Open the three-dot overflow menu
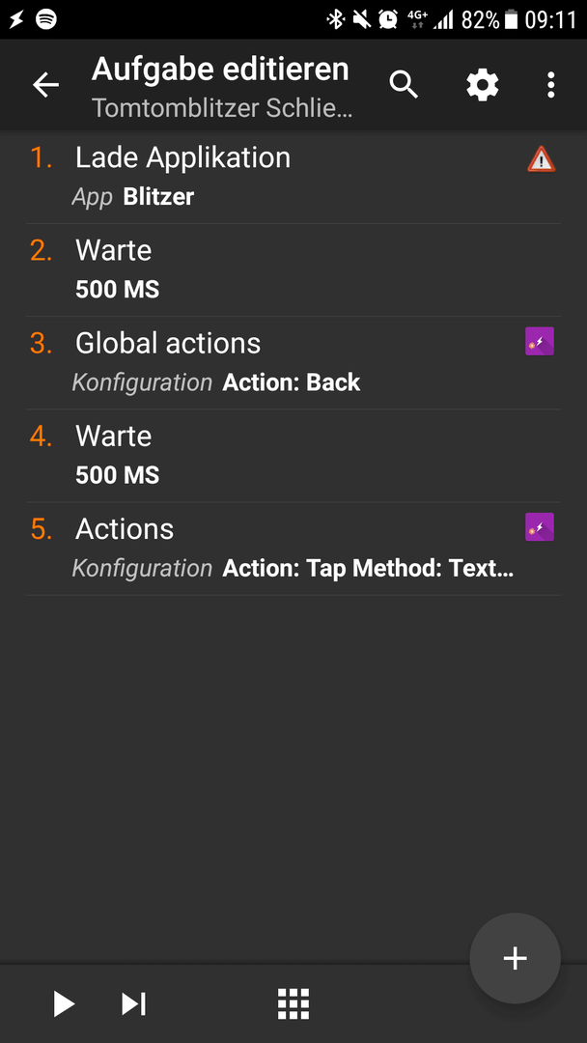This screenshot has width=587, height=1043. tap(550, 85)
